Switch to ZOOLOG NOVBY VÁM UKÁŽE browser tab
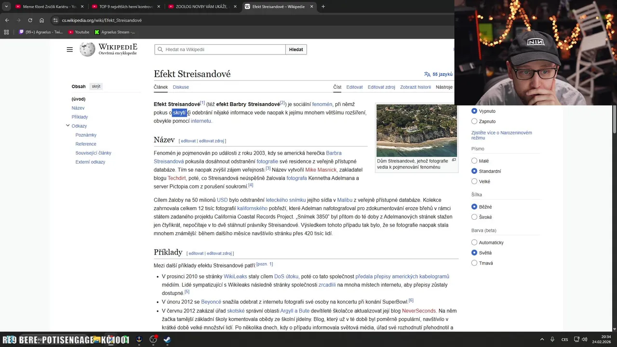The image size is (617, 347). 201,7
